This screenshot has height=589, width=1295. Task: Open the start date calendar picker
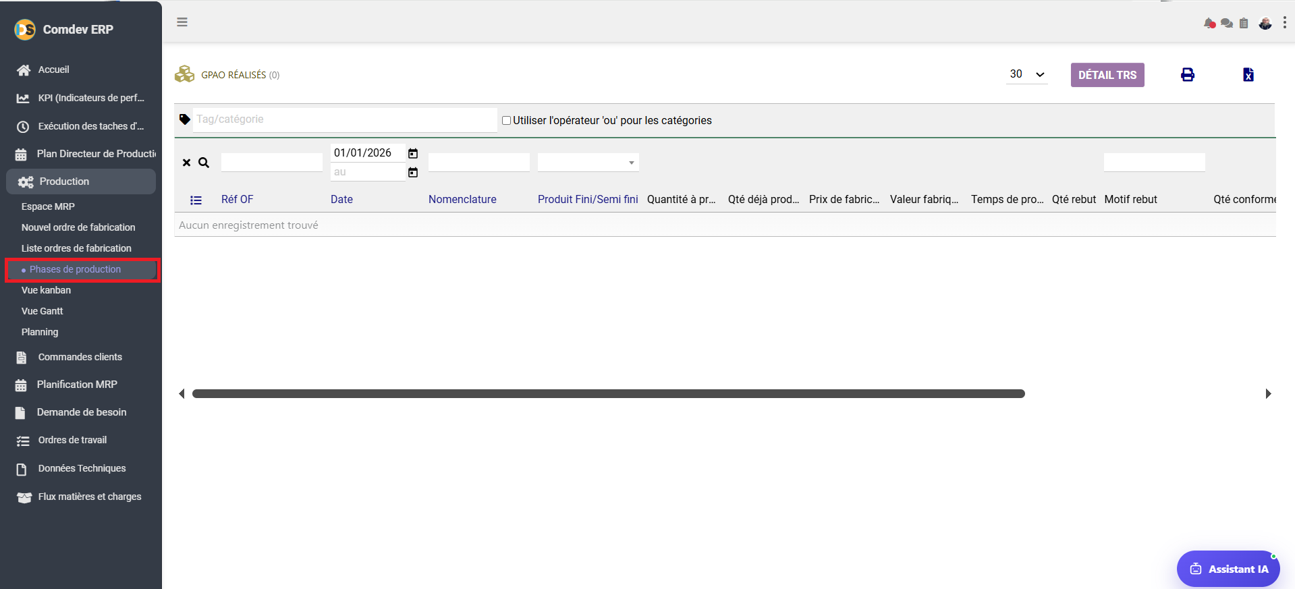pyautogui.click(x=413, y=153)
